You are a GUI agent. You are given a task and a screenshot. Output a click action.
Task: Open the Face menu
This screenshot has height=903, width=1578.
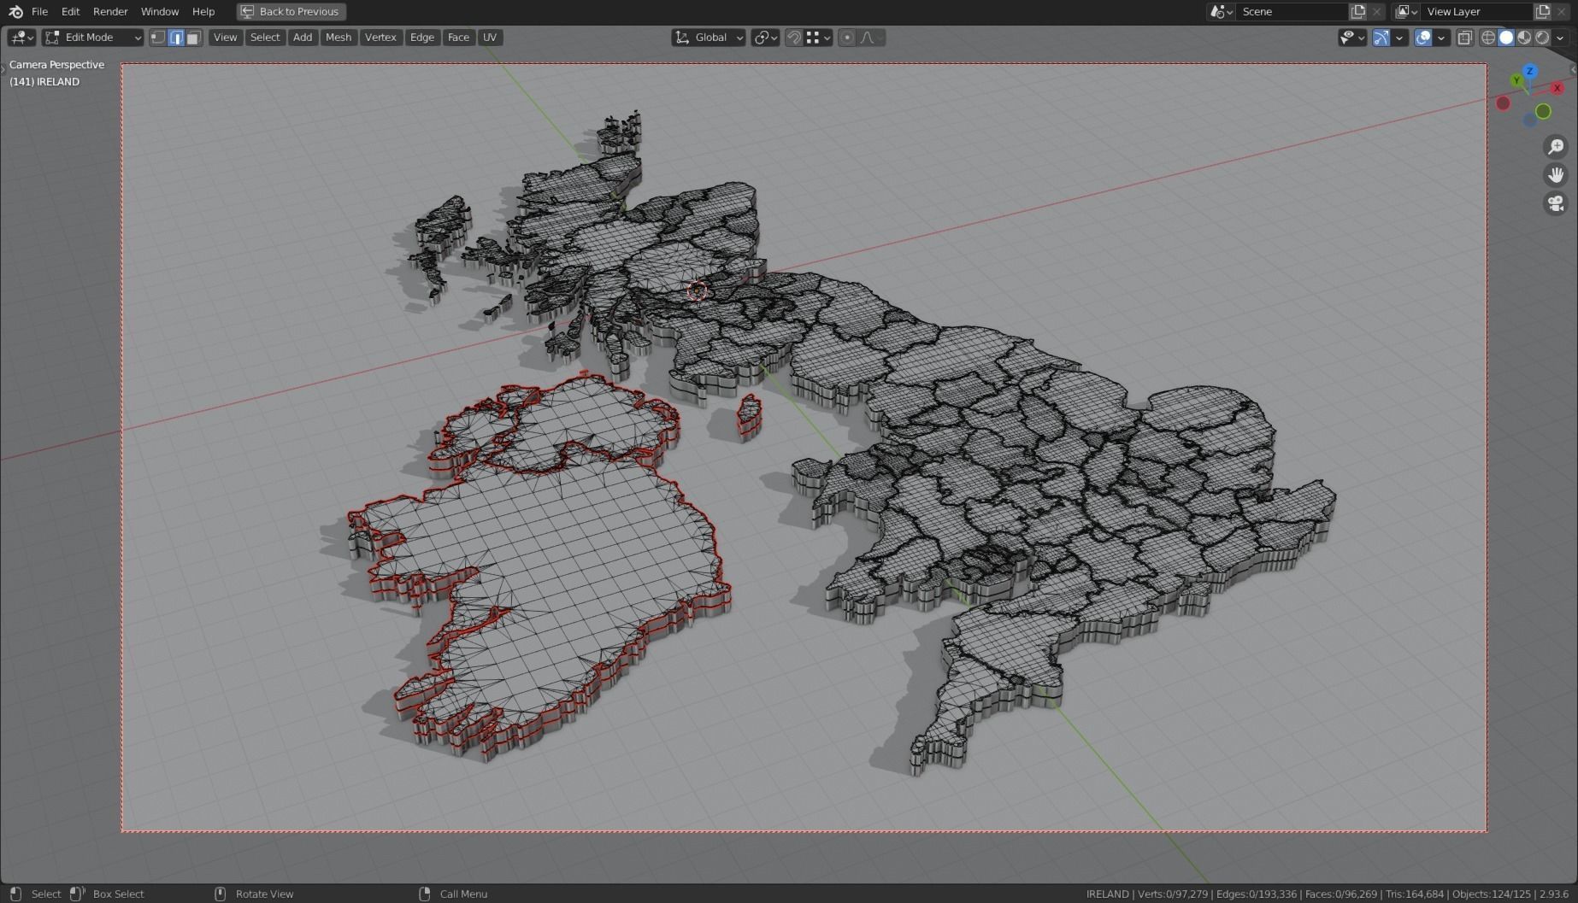click(458, 37)
